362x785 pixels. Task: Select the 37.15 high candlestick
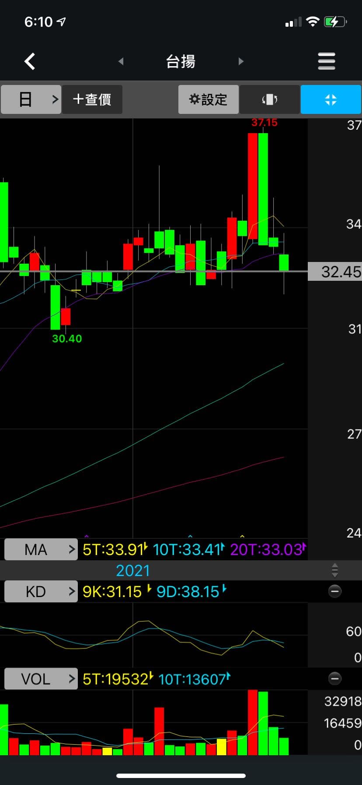[263, 188]
